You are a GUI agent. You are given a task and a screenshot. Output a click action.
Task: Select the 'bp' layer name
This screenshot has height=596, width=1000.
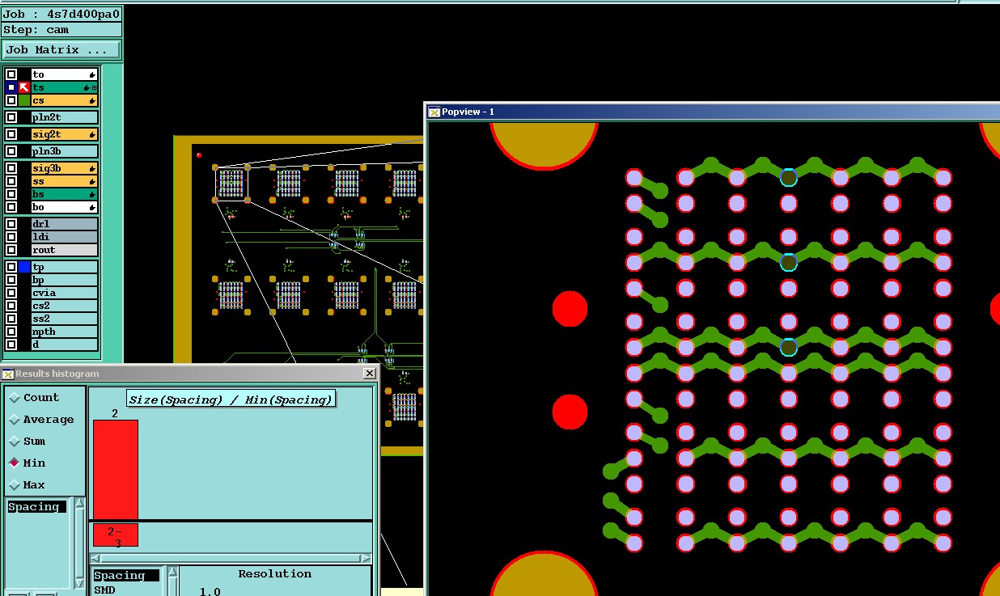65,280
